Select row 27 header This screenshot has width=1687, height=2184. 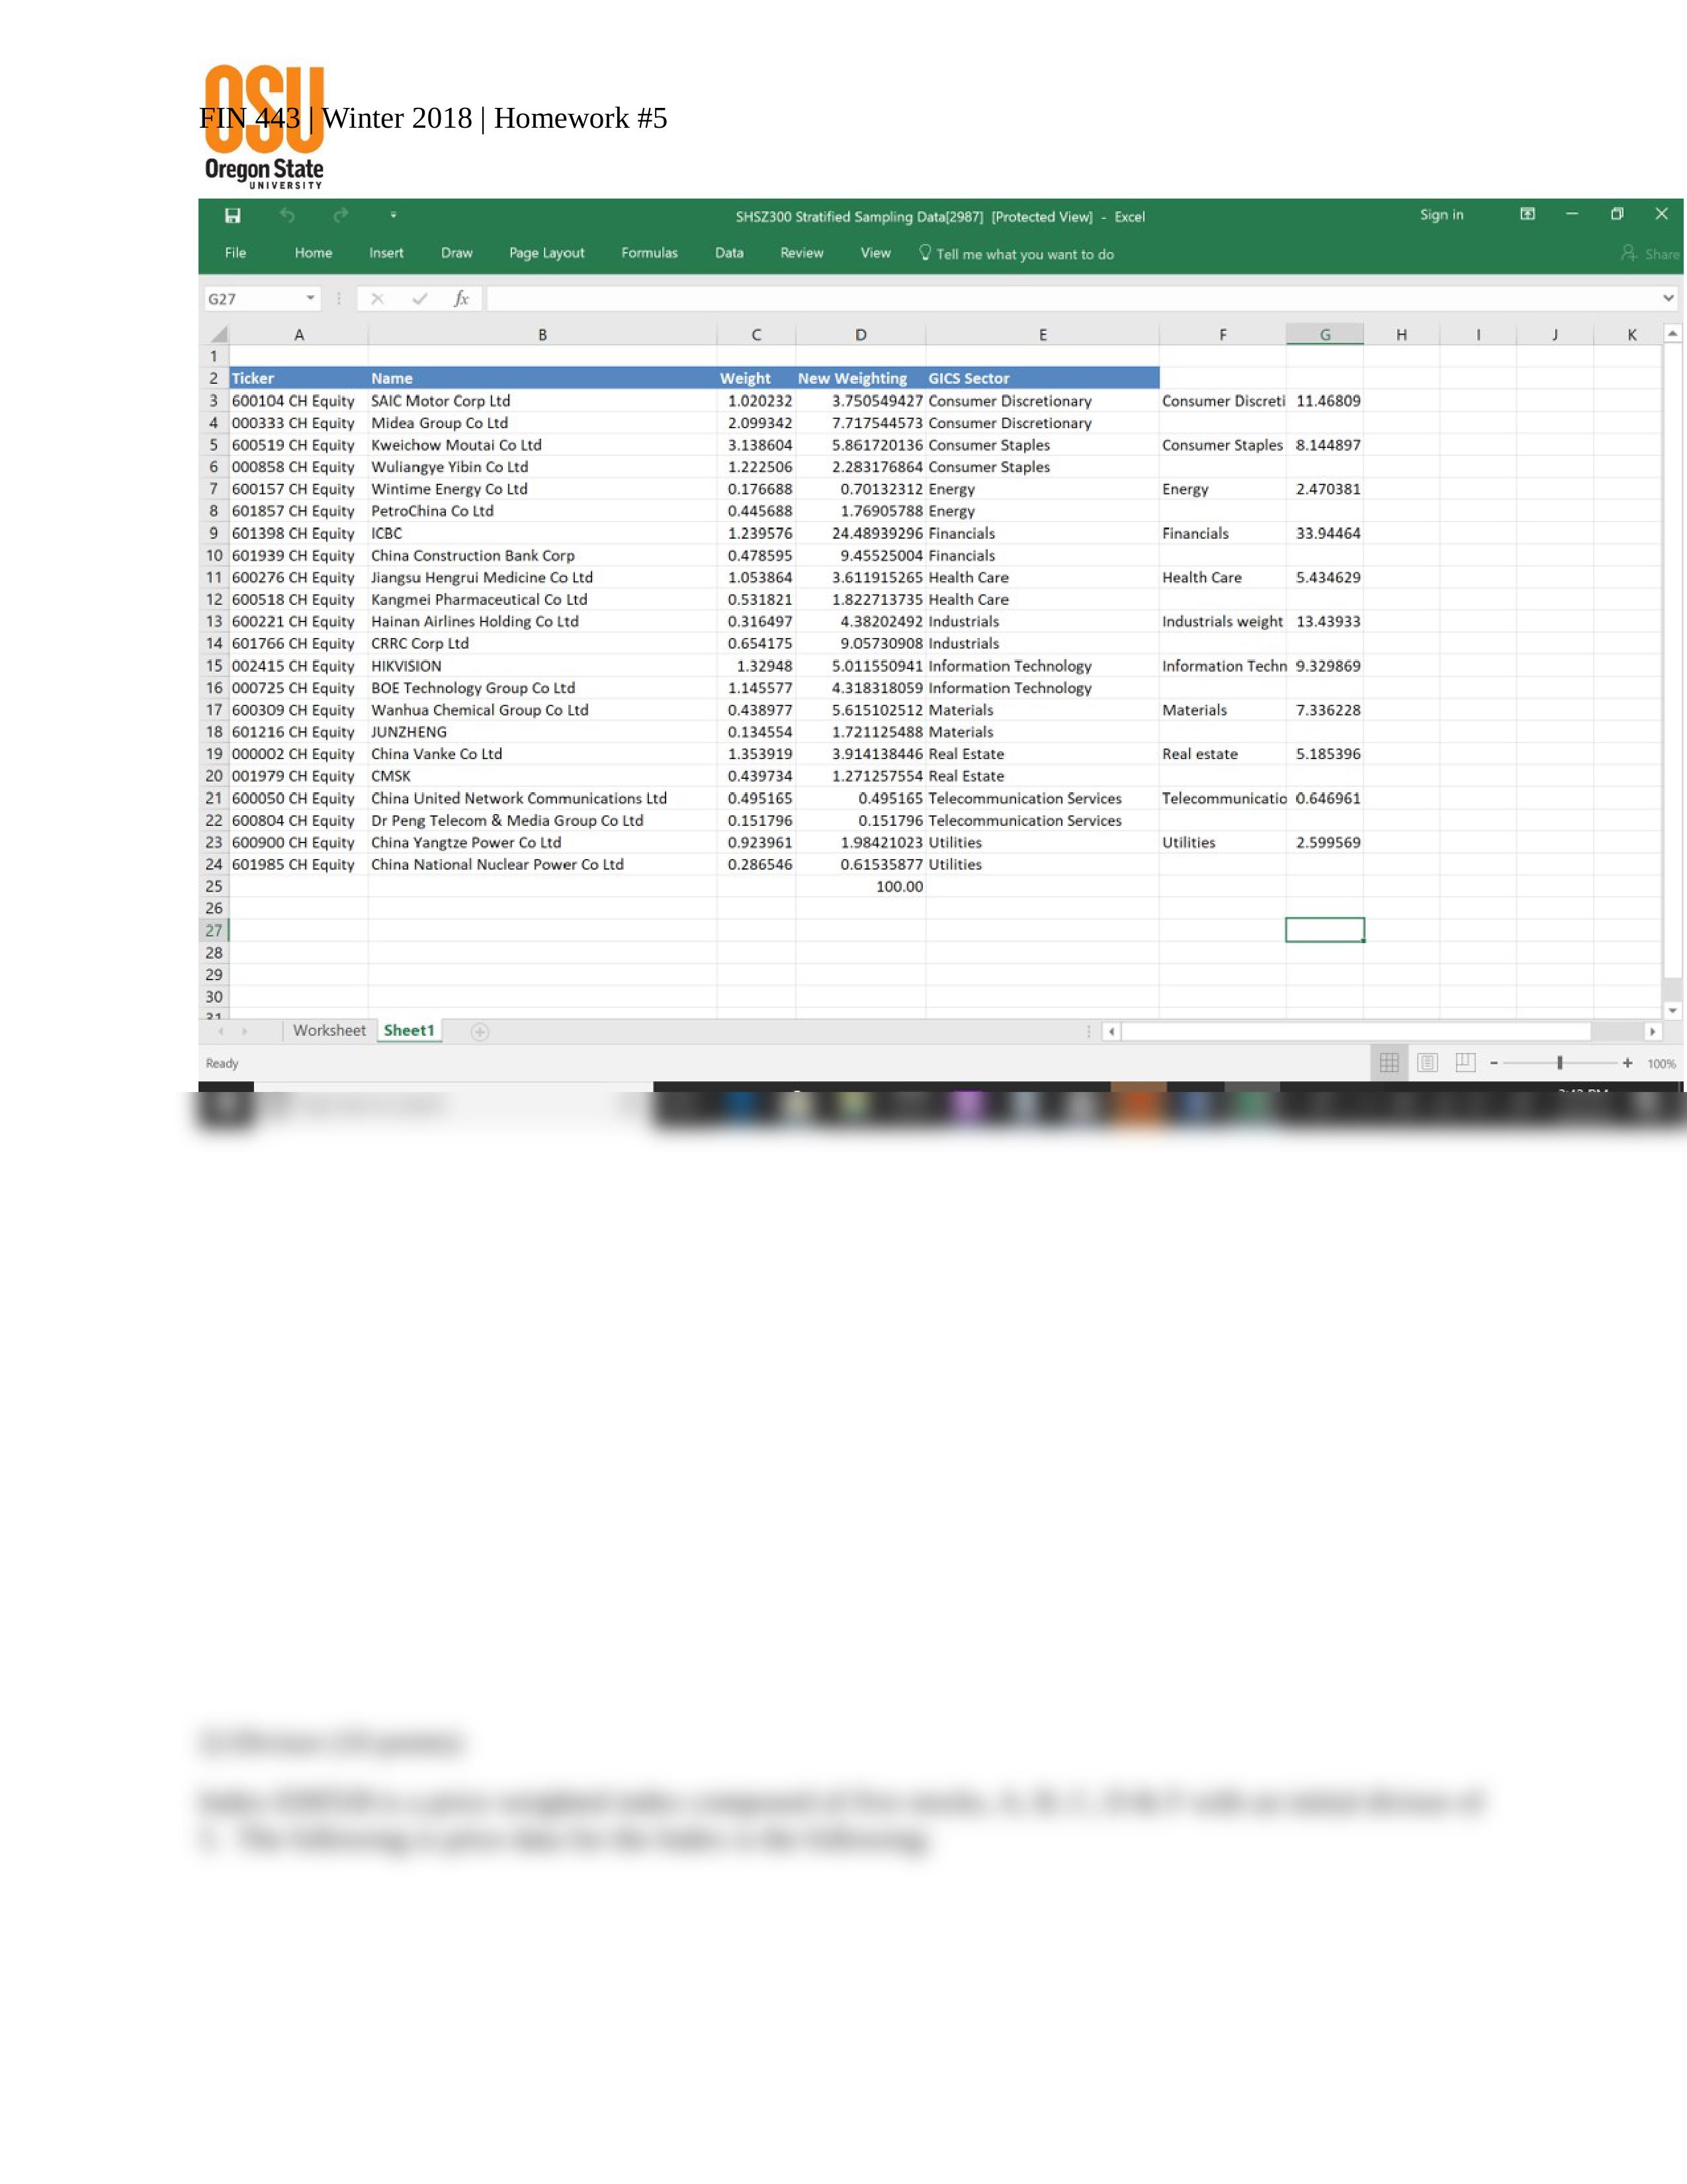click(214, 930)
